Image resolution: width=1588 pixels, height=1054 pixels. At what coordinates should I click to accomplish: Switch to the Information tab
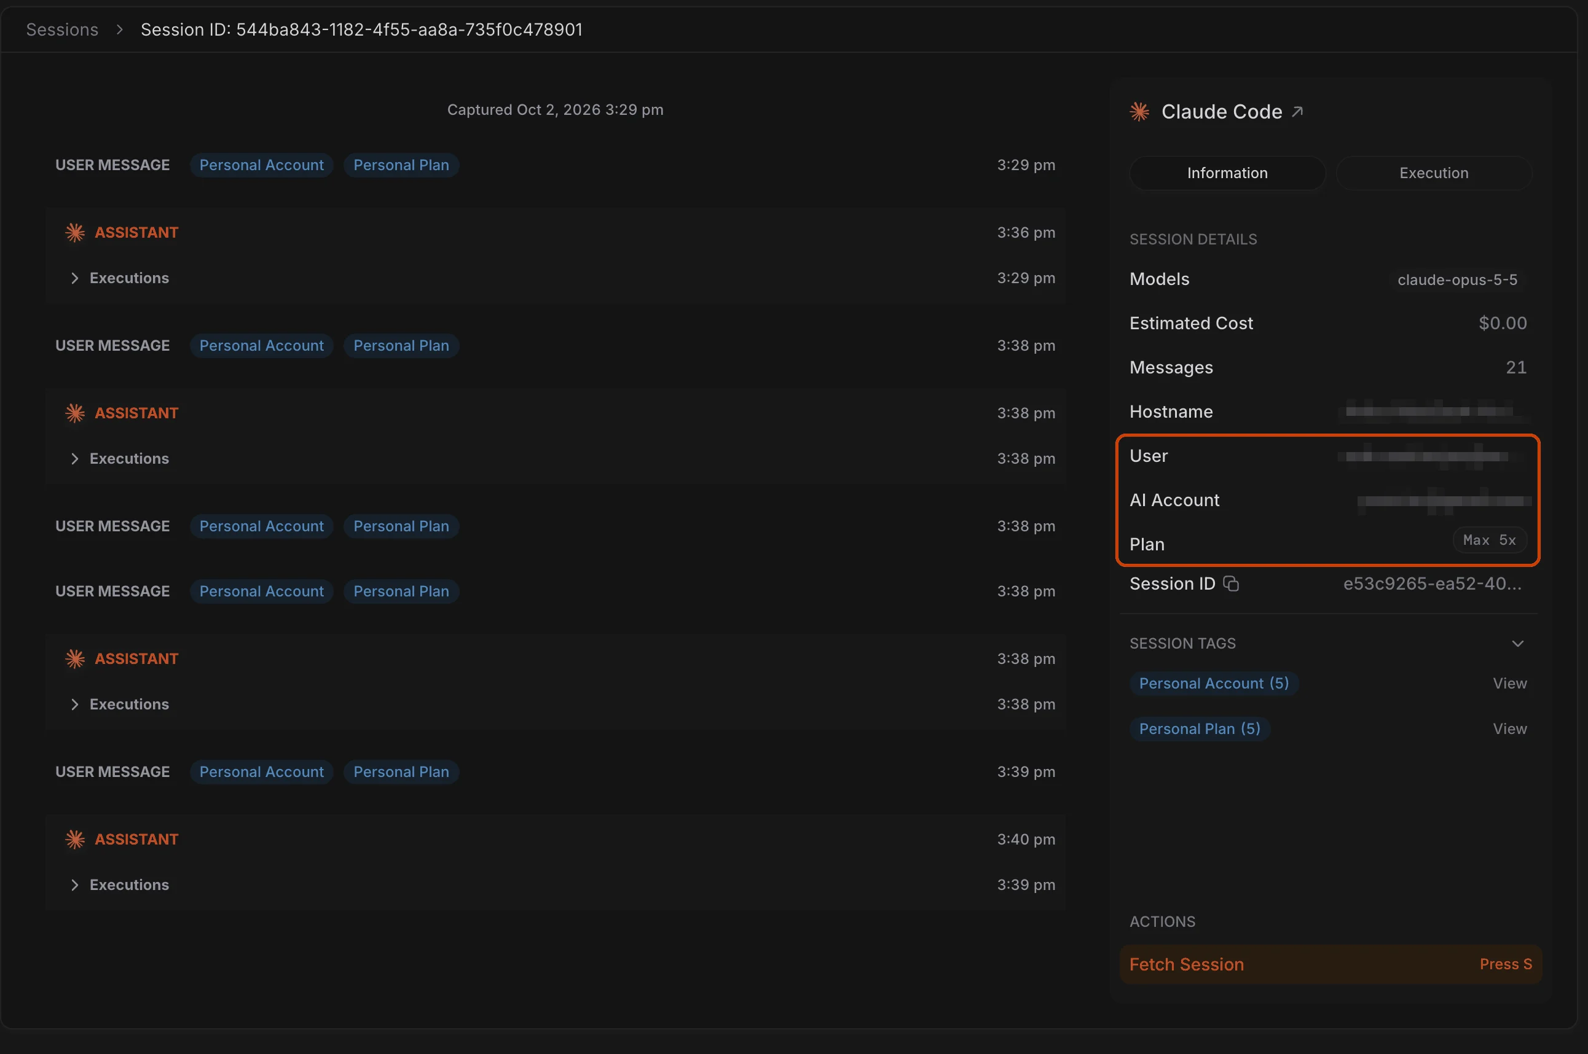tap(1227, 173)
